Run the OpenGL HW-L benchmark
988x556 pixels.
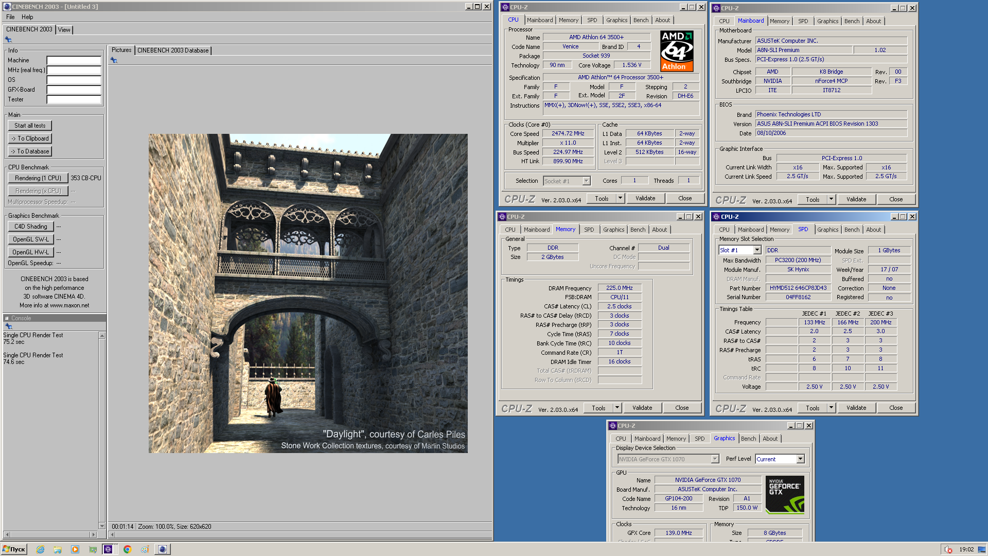[31, 252]
